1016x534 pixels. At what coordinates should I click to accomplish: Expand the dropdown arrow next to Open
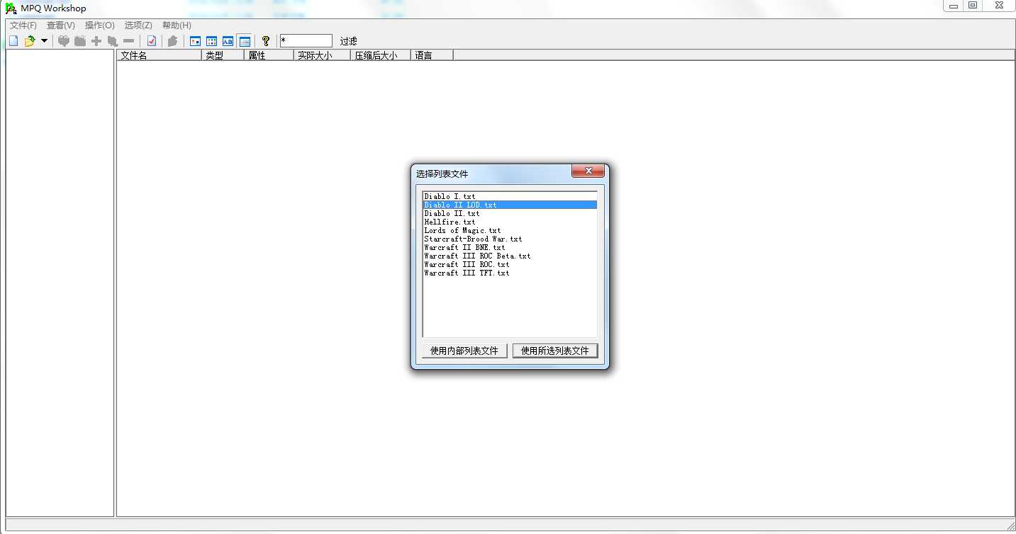click(44, 41)
